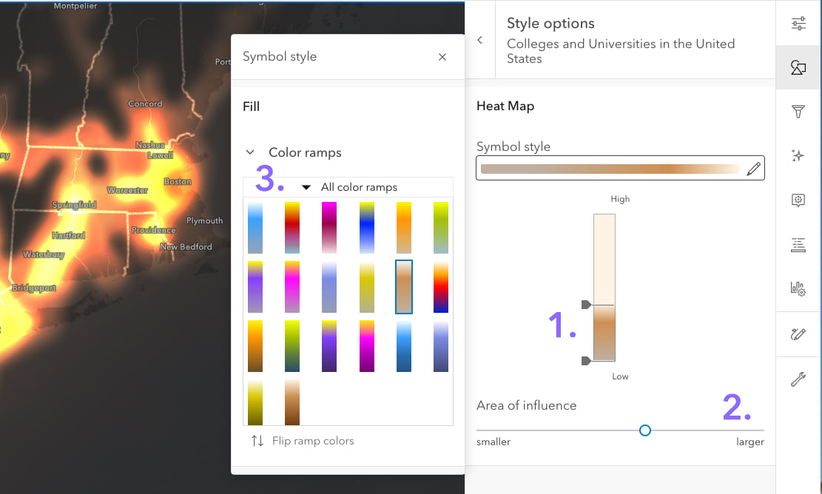822x494 pixels.
Task: Click the chart configuration icon
Action: (798, 289)
